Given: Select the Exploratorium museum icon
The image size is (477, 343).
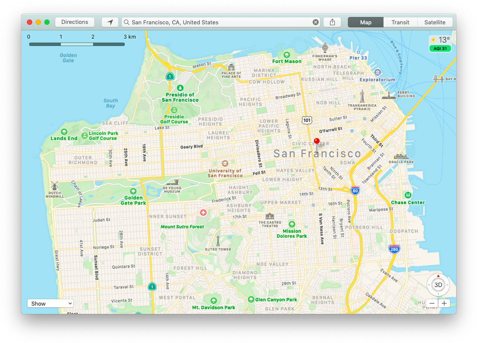Looking at the screenshot, I should [x=377, y=73].
